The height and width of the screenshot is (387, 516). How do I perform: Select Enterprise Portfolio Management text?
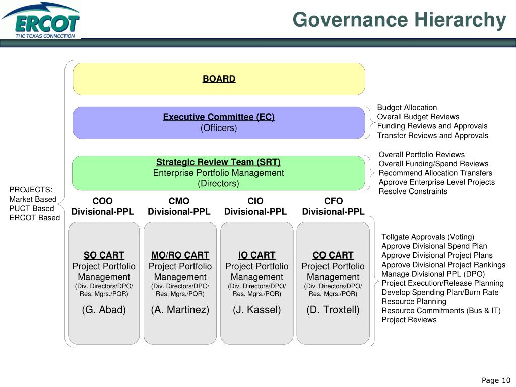coord(219,173)
